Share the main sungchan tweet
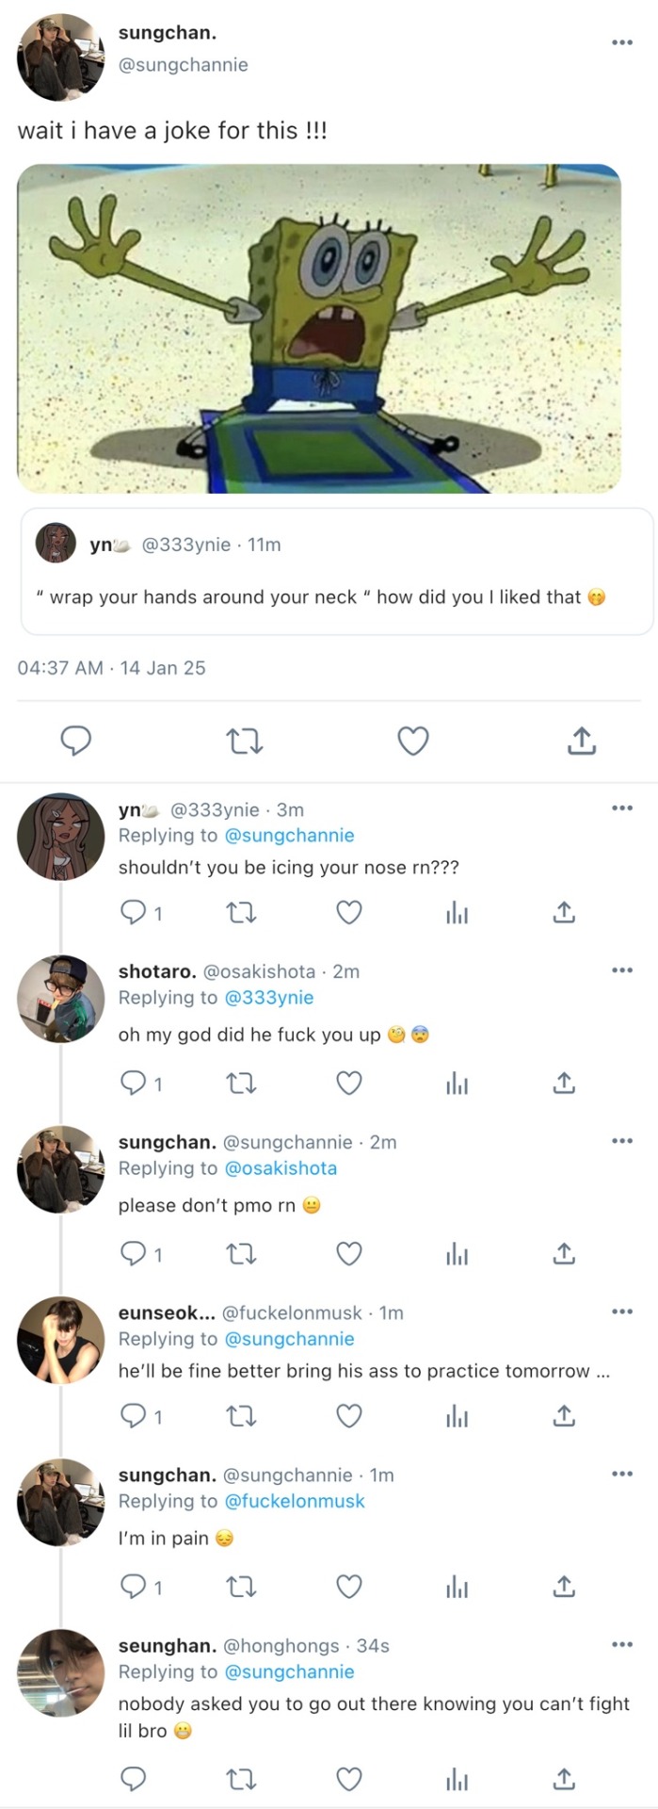This screenshot has height=1809, width=658. coord(582,742)
